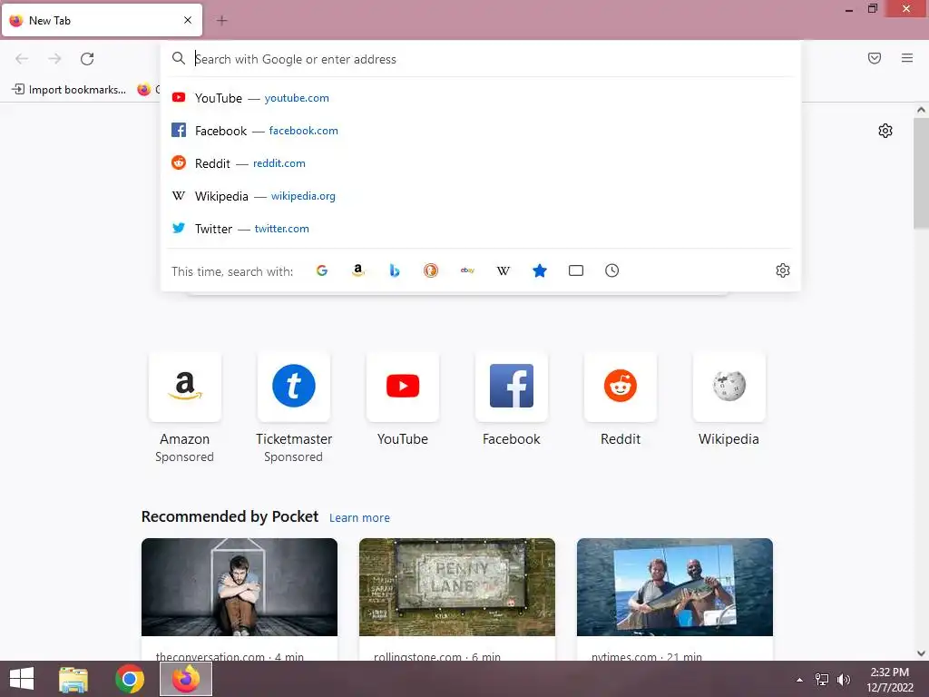
Task: Search with Bing one-off icon
Action: coord(395,270)
